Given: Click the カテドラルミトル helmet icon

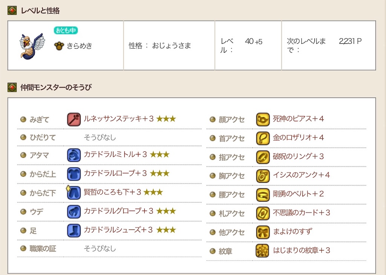Looking at the screenshot, I should click(x=74, y=155).
